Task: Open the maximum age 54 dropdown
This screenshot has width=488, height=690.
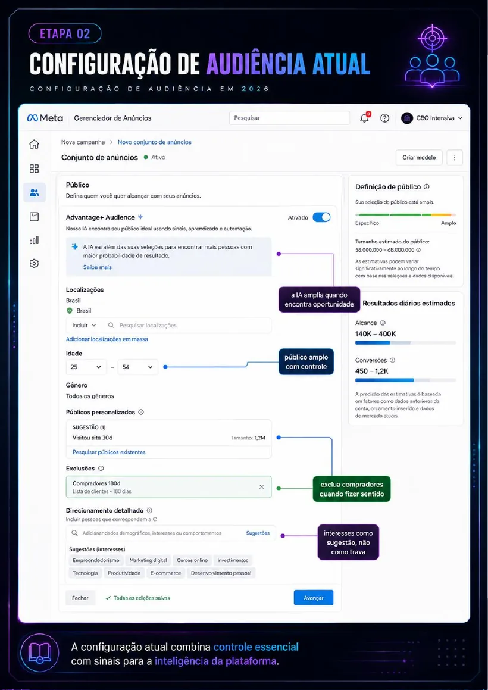Action: 137,367
